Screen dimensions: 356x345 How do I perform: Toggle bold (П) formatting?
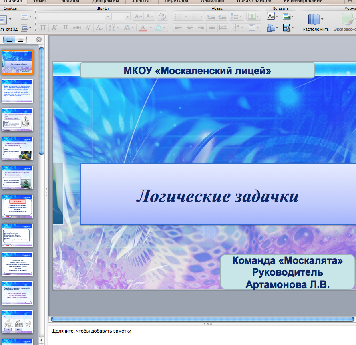(43, 28)
